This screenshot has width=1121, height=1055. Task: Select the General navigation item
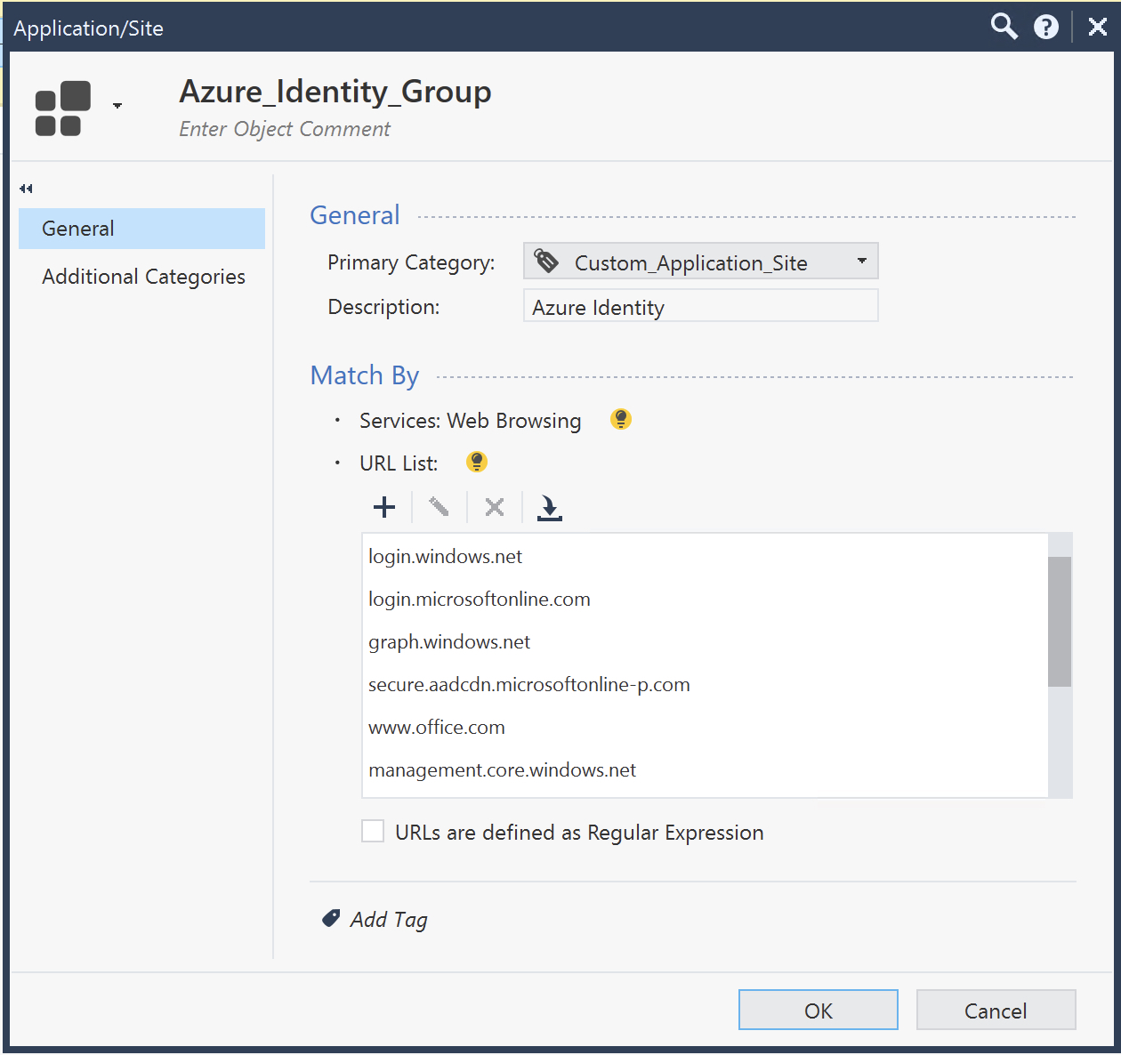pos(141,229)
